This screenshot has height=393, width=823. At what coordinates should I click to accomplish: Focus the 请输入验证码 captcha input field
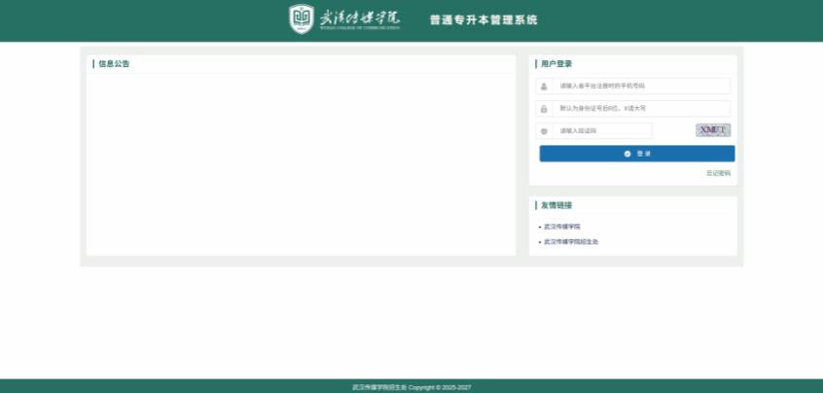[601, 131]
